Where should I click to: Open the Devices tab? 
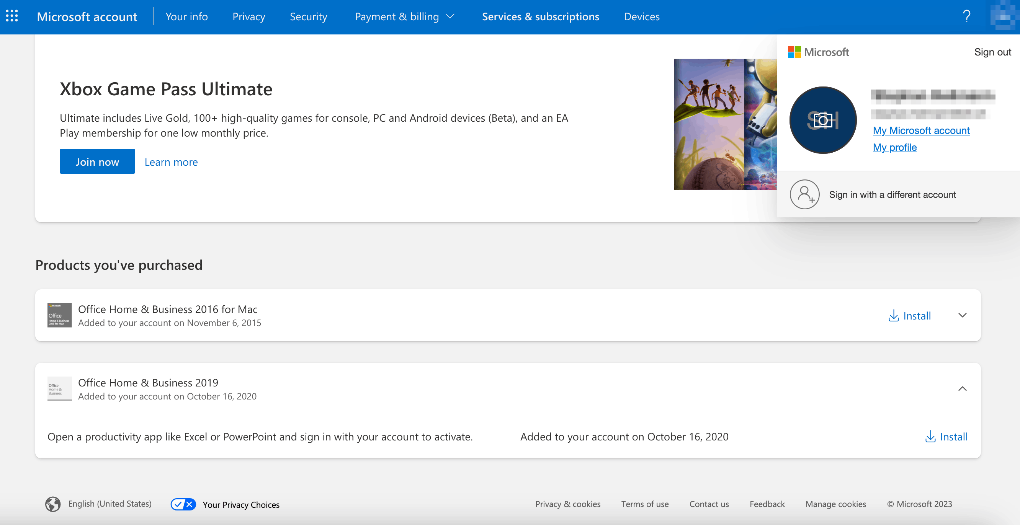coord(641,16)
